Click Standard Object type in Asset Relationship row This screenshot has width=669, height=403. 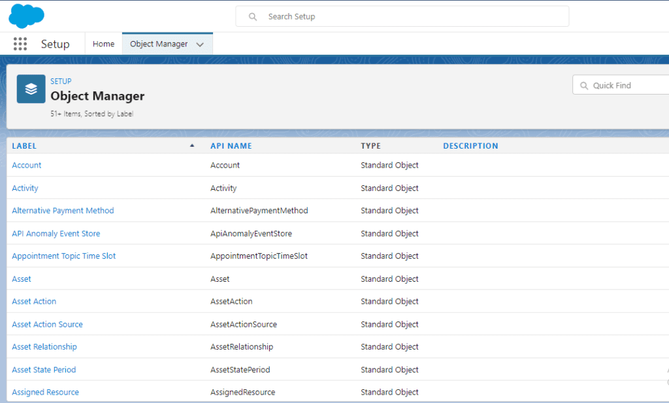tap(389, 347)
